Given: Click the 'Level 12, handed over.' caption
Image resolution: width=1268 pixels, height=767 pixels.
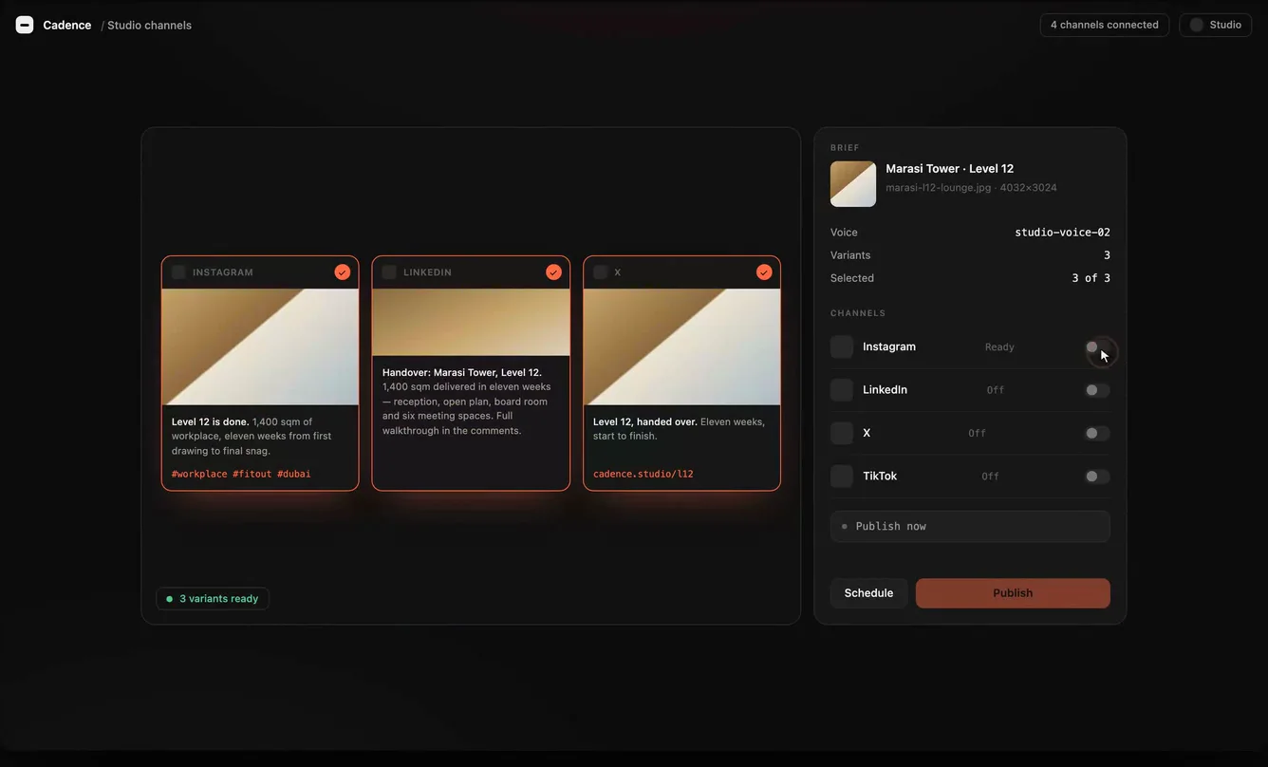Looking at the screenshot, I should click(645, 422).
